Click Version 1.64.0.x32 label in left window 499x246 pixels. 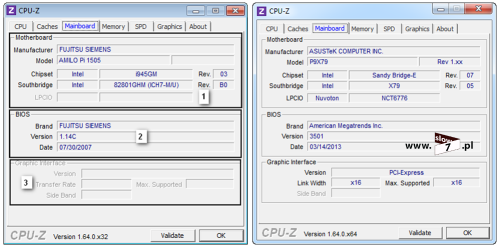click(x=81, y=237)
